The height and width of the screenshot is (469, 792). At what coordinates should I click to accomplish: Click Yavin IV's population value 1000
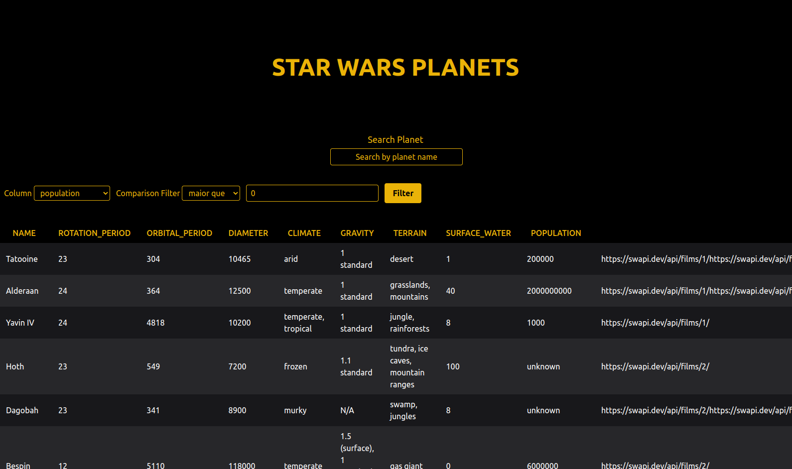tap(536, 323)
